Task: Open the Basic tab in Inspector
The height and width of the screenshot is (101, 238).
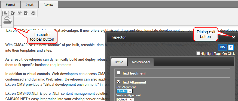Action: tap(119, 62)
